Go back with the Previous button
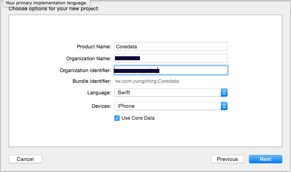 [x=227, y=159]
